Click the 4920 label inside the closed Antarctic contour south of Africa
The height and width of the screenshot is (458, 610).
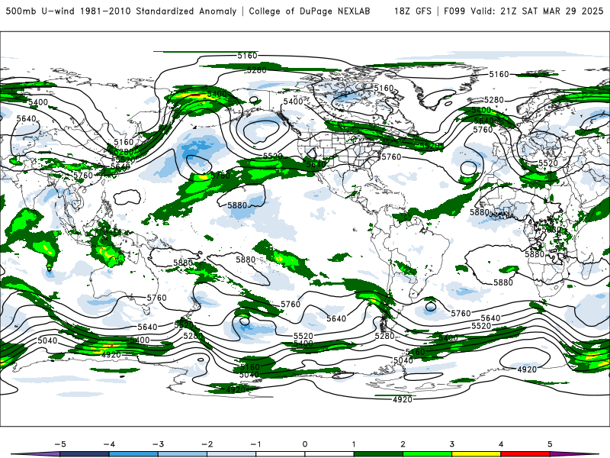pyautogui.click(x=527, y=369)
